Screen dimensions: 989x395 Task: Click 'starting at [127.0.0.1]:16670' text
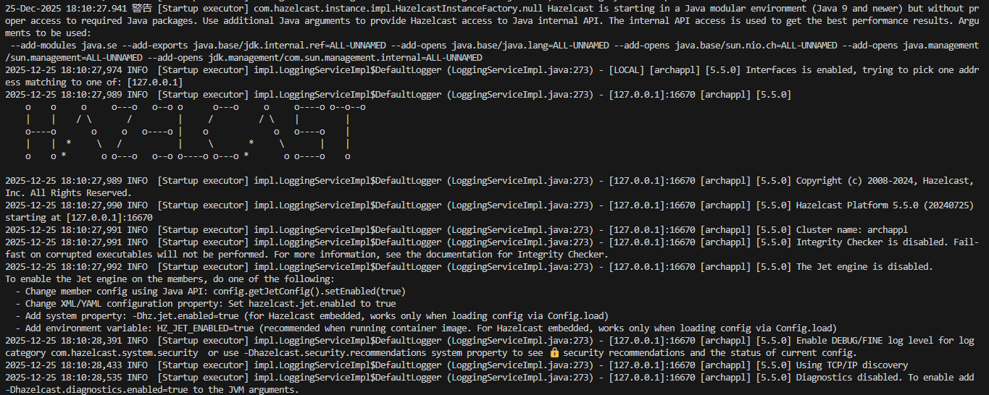tap(78, 218)
